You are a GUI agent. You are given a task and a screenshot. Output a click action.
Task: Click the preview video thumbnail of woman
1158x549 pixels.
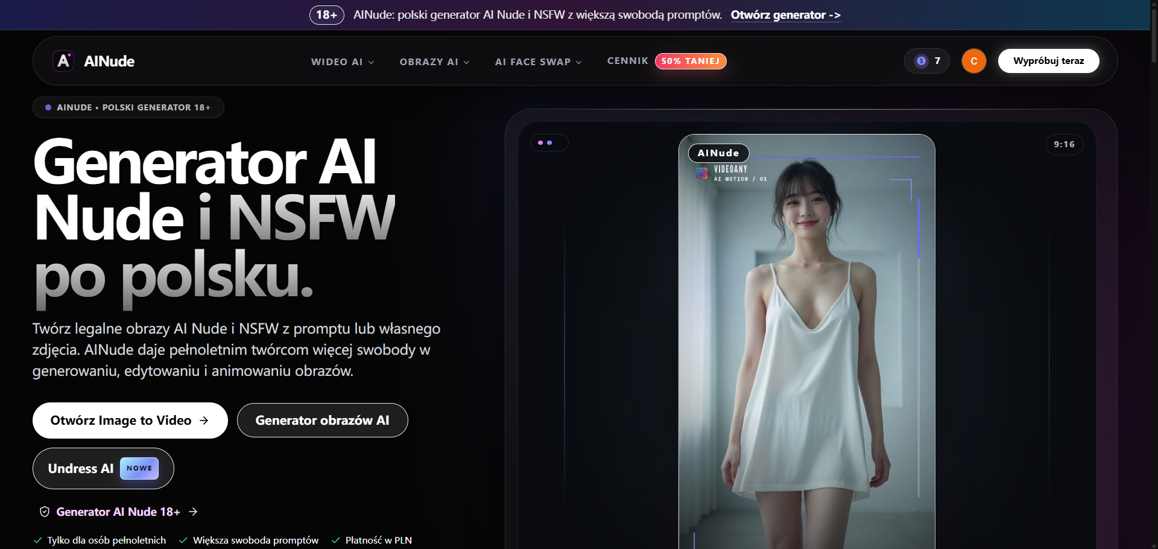click(x=806, y=341)
